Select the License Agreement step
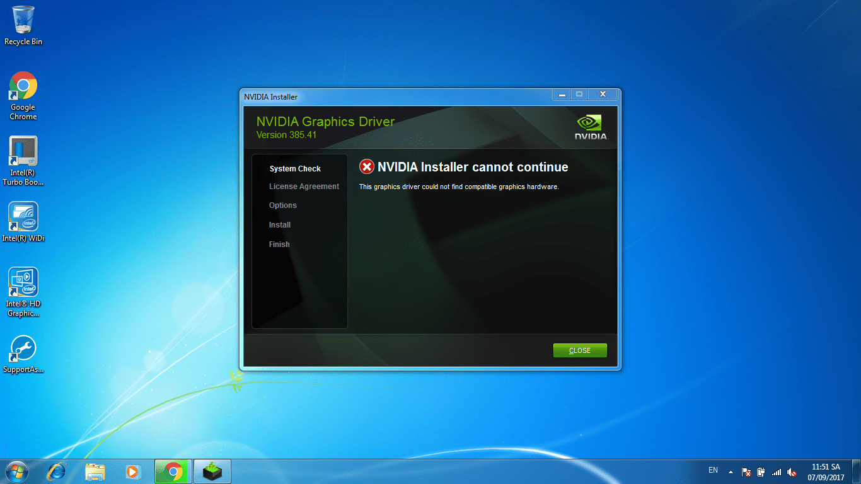 (x=304, y=187)
